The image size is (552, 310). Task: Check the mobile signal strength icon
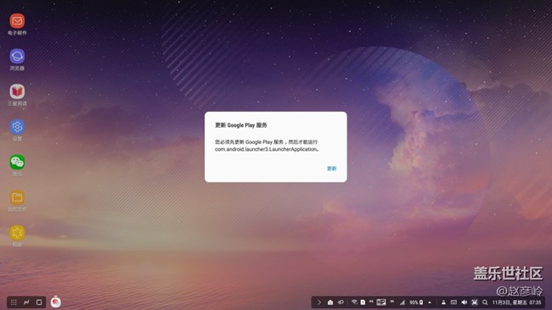pos(402,302)
